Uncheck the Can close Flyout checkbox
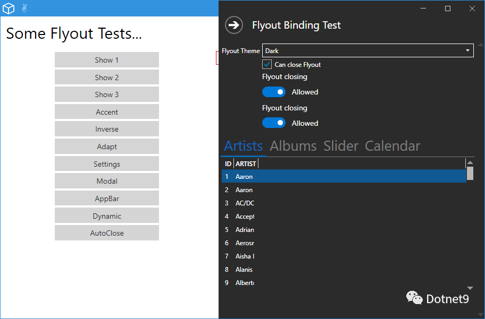 tap(267, 65)
